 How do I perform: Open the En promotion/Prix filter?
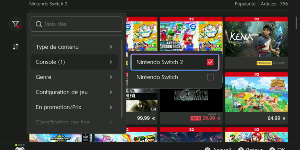[74, 107]
